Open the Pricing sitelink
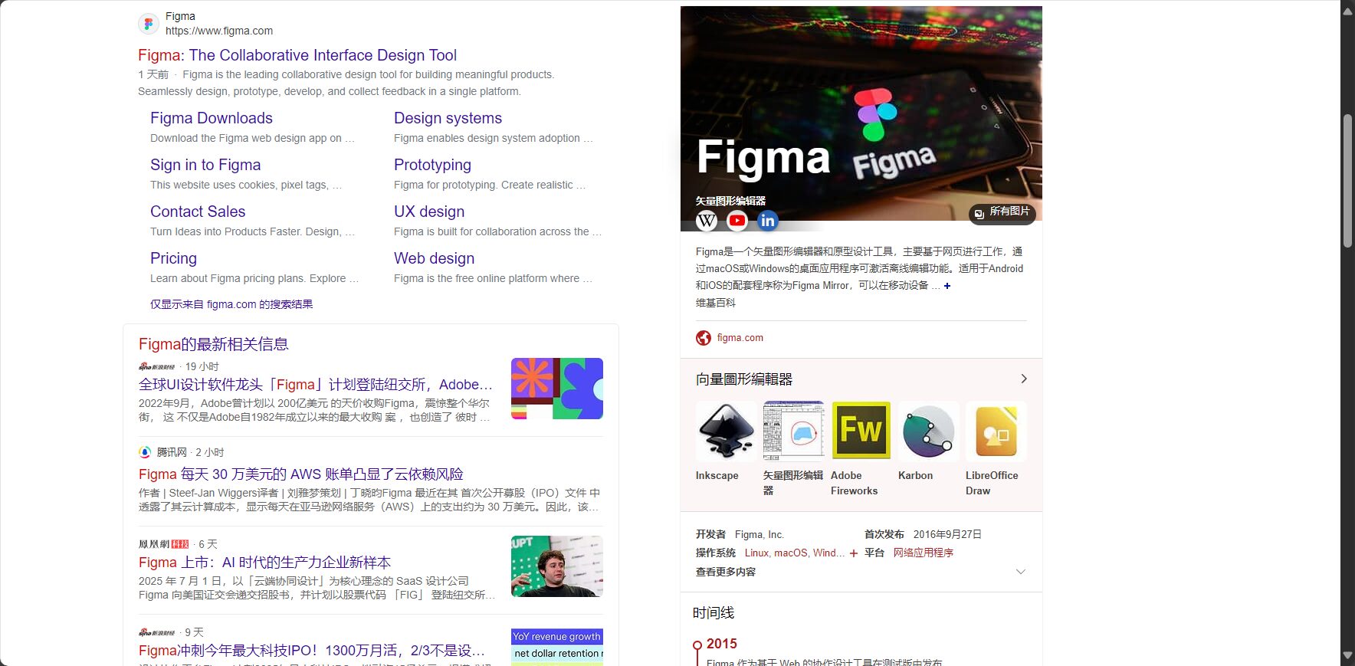 coord(173,258)
